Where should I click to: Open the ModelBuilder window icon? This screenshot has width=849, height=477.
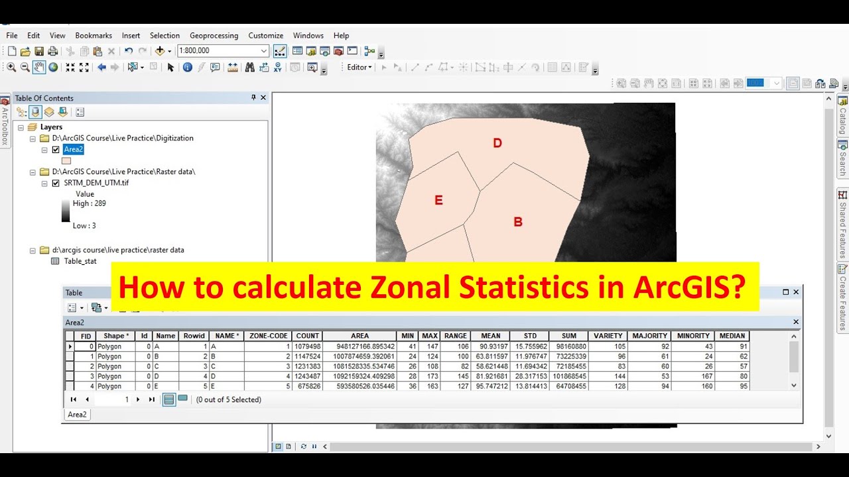click(x=369, y=51)
